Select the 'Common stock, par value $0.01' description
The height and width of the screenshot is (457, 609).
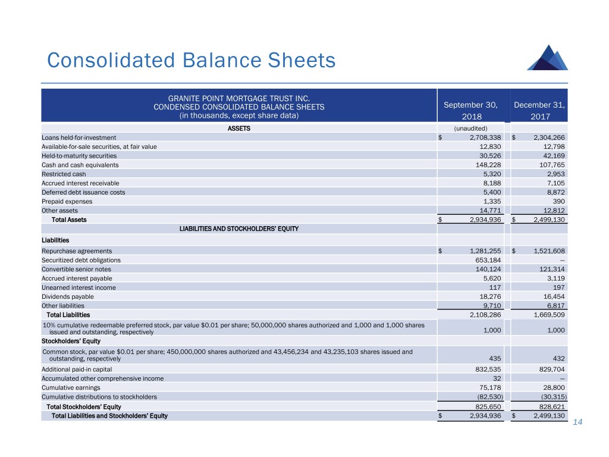[228, 355]
